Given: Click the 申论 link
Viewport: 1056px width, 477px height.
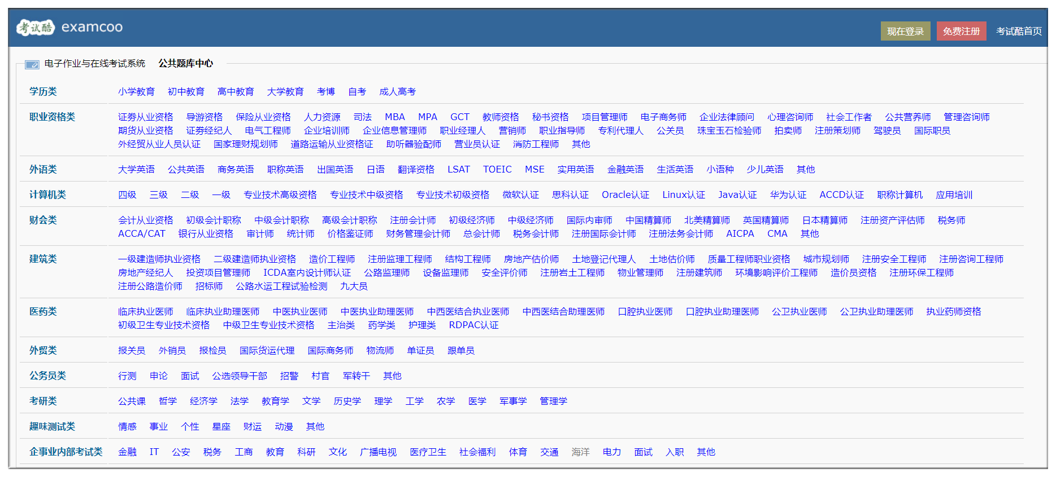Looking at the screenshot, I should click(x=158, y=376).
